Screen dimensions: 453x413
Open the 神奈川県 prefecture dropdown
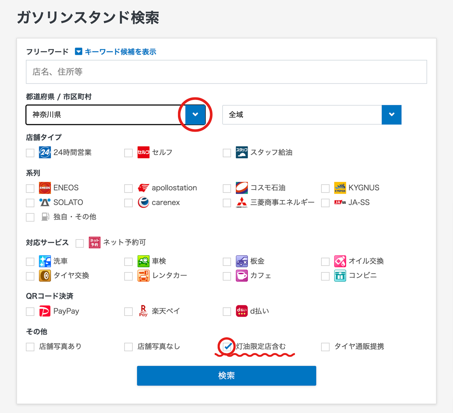[195, 115]
